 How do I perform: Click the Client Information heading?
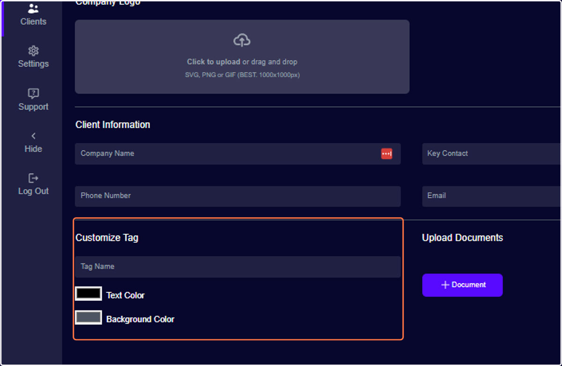pos(113,125)
